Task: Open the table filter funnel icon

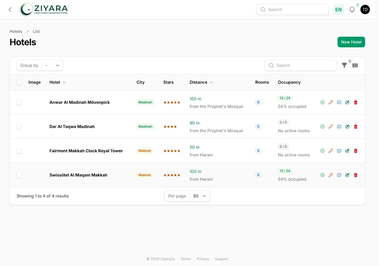Action: pyautogui.click(x=344, y=65)
